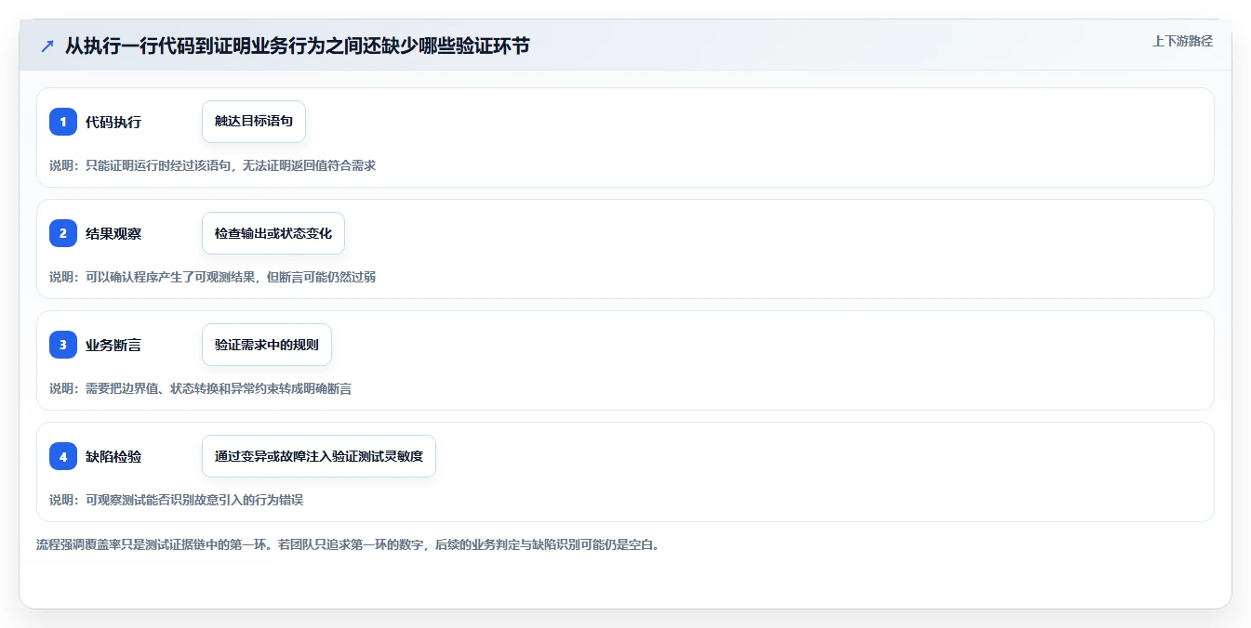Select the 验证需求中的规则 chip

tap(267, 345)
